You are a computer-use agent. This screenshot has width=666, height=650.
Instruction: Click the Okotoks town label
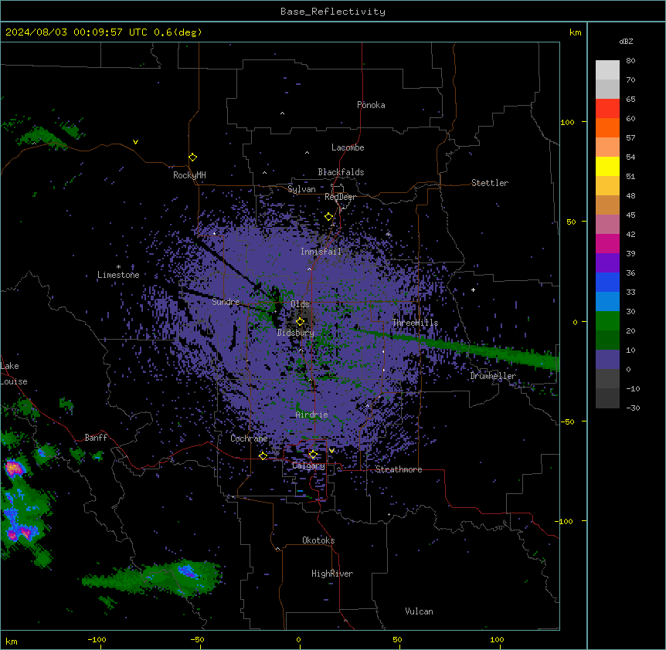point(318,540)
